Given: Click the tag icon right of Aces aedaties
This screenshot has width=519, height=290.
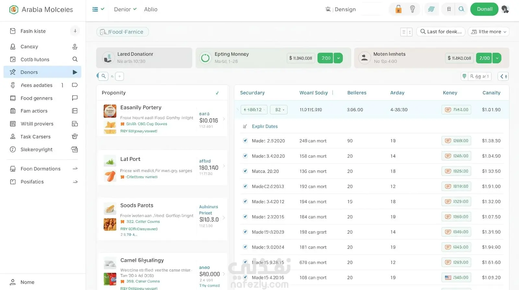Looking at the screenshot, I should coord(75,85).
